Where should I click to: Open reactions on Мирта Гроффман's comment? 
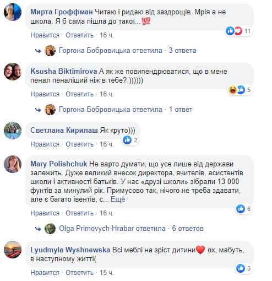239,31
